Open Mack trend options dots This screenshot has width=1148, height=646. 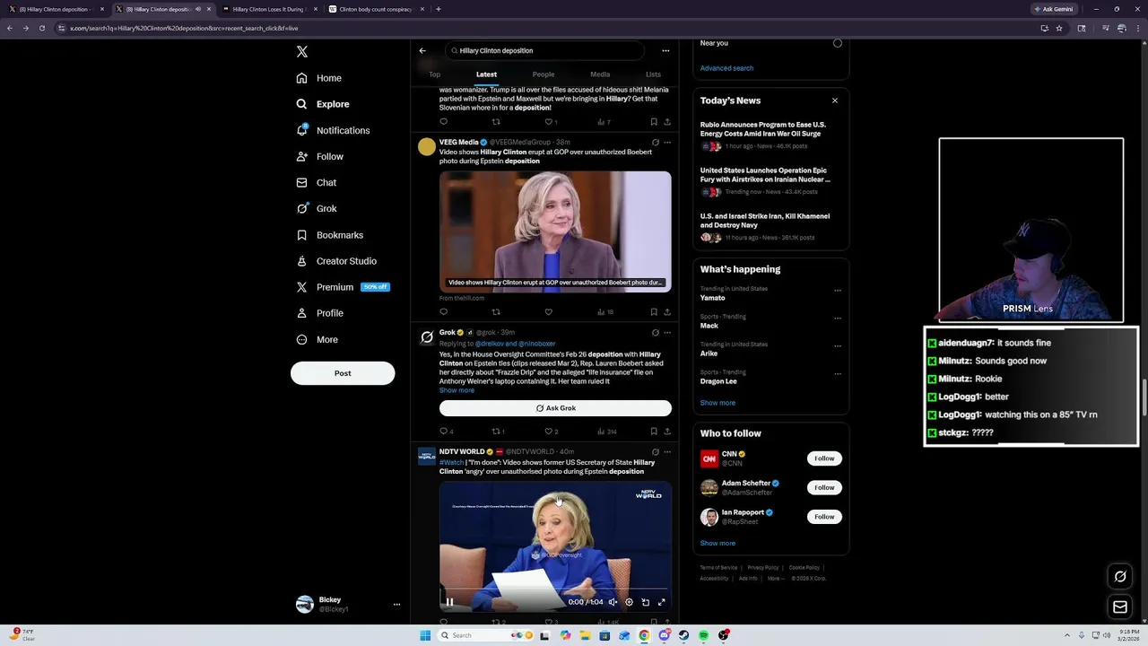838,318
